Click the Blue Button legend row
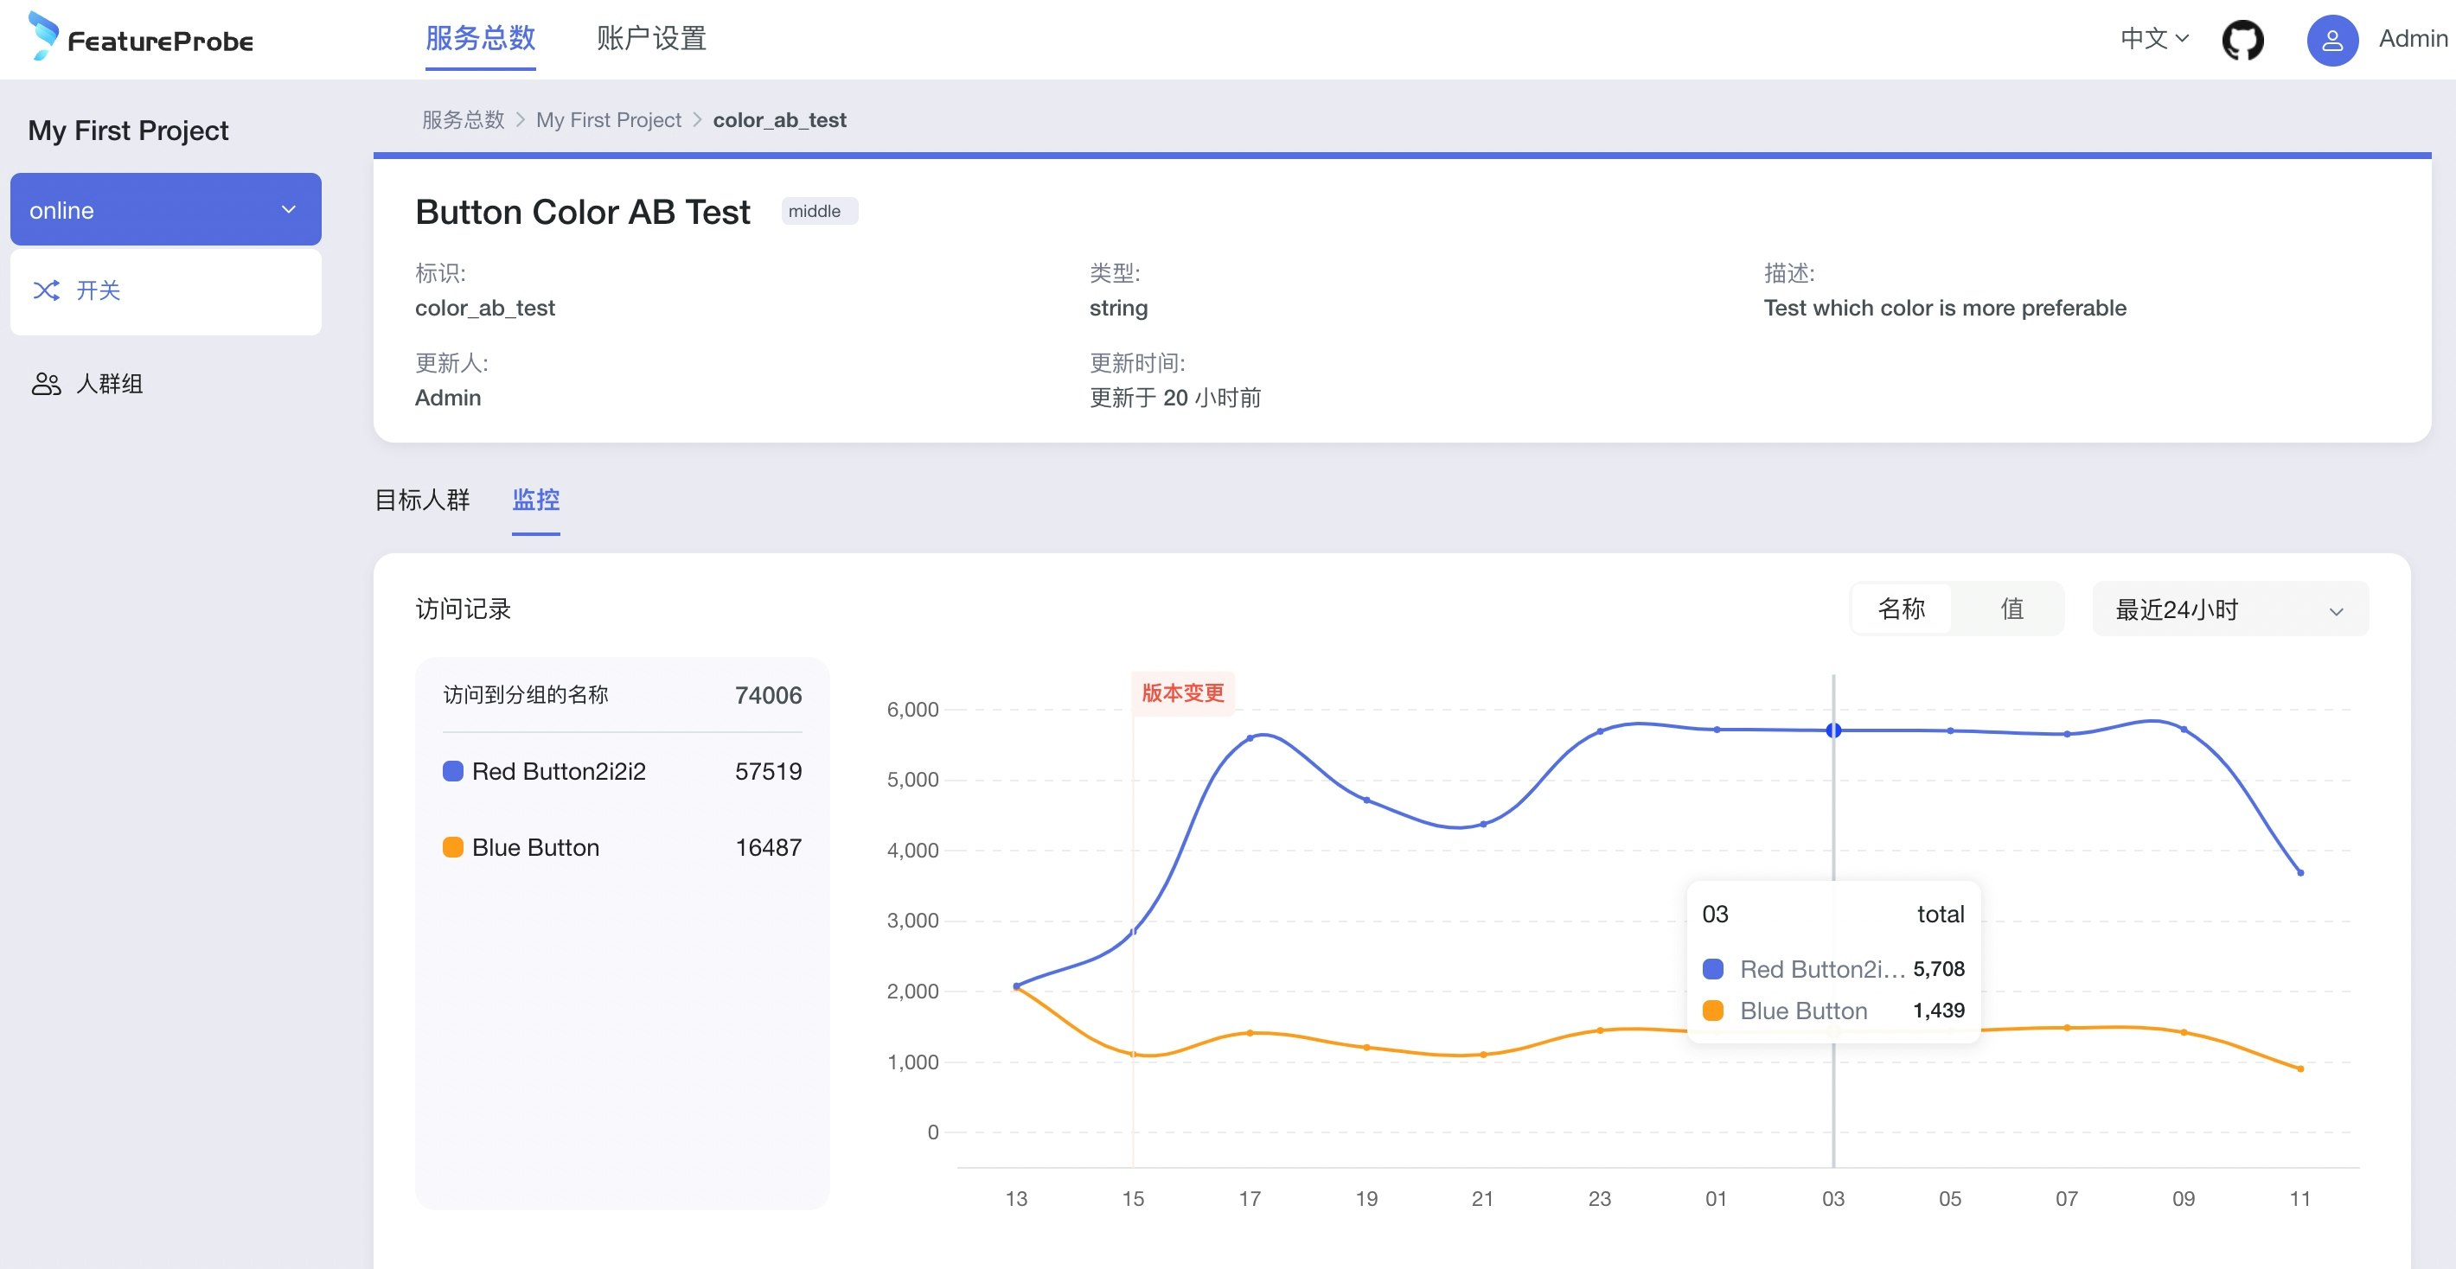This screenshot has height=1269, width=2456. (623, 848)
